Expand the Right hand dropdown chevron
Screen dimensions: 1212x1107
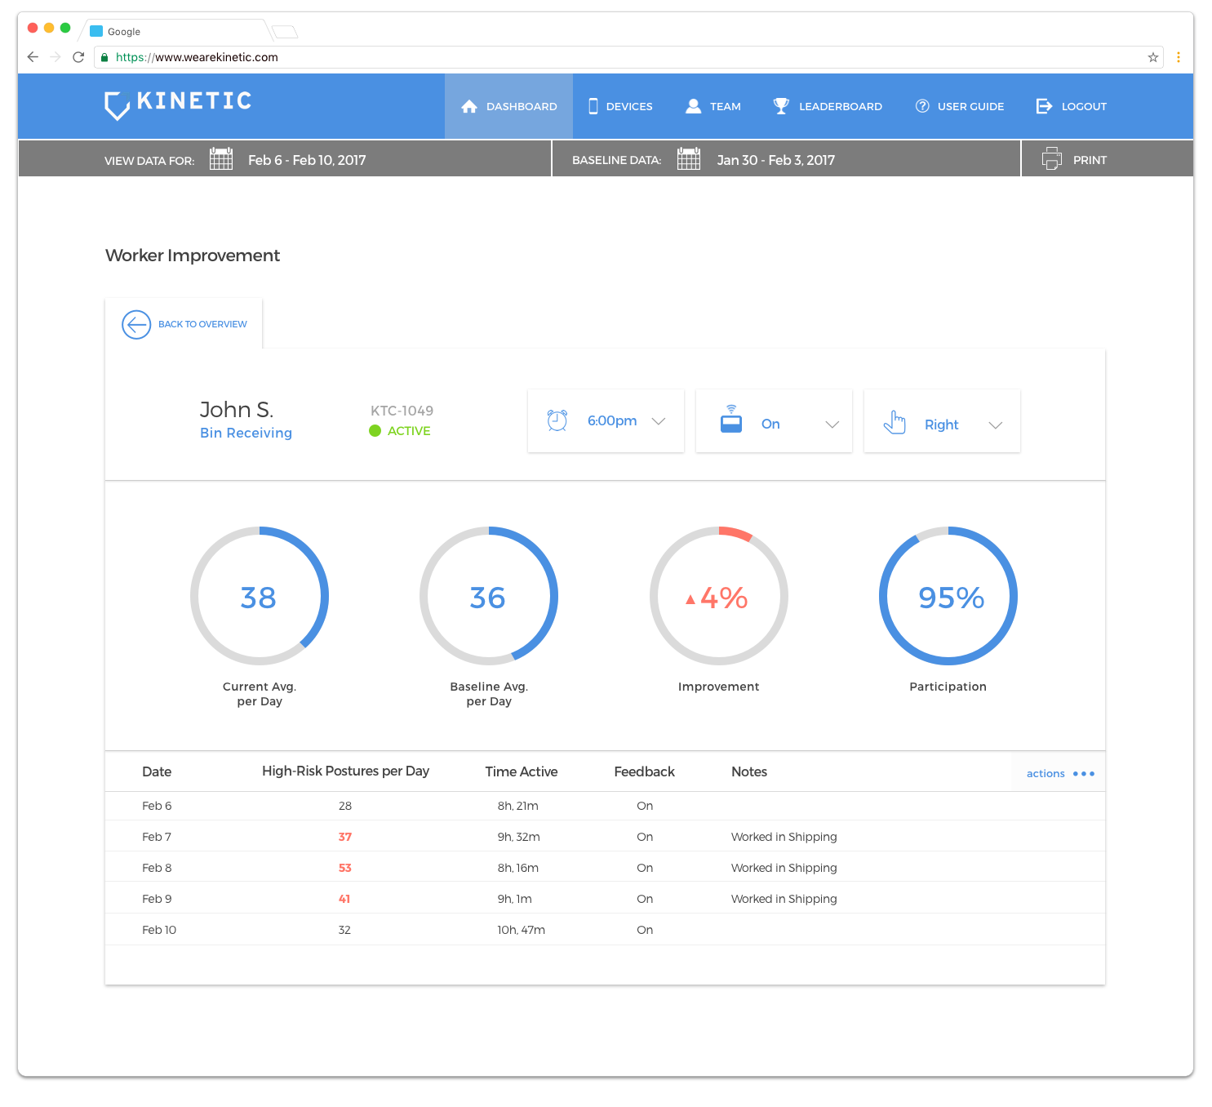coord(996,425)
